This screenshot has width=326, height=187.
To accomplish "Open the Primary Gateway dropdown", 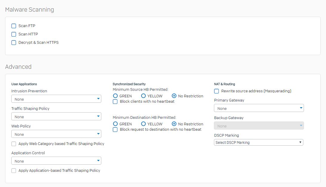I will [259, 108].
